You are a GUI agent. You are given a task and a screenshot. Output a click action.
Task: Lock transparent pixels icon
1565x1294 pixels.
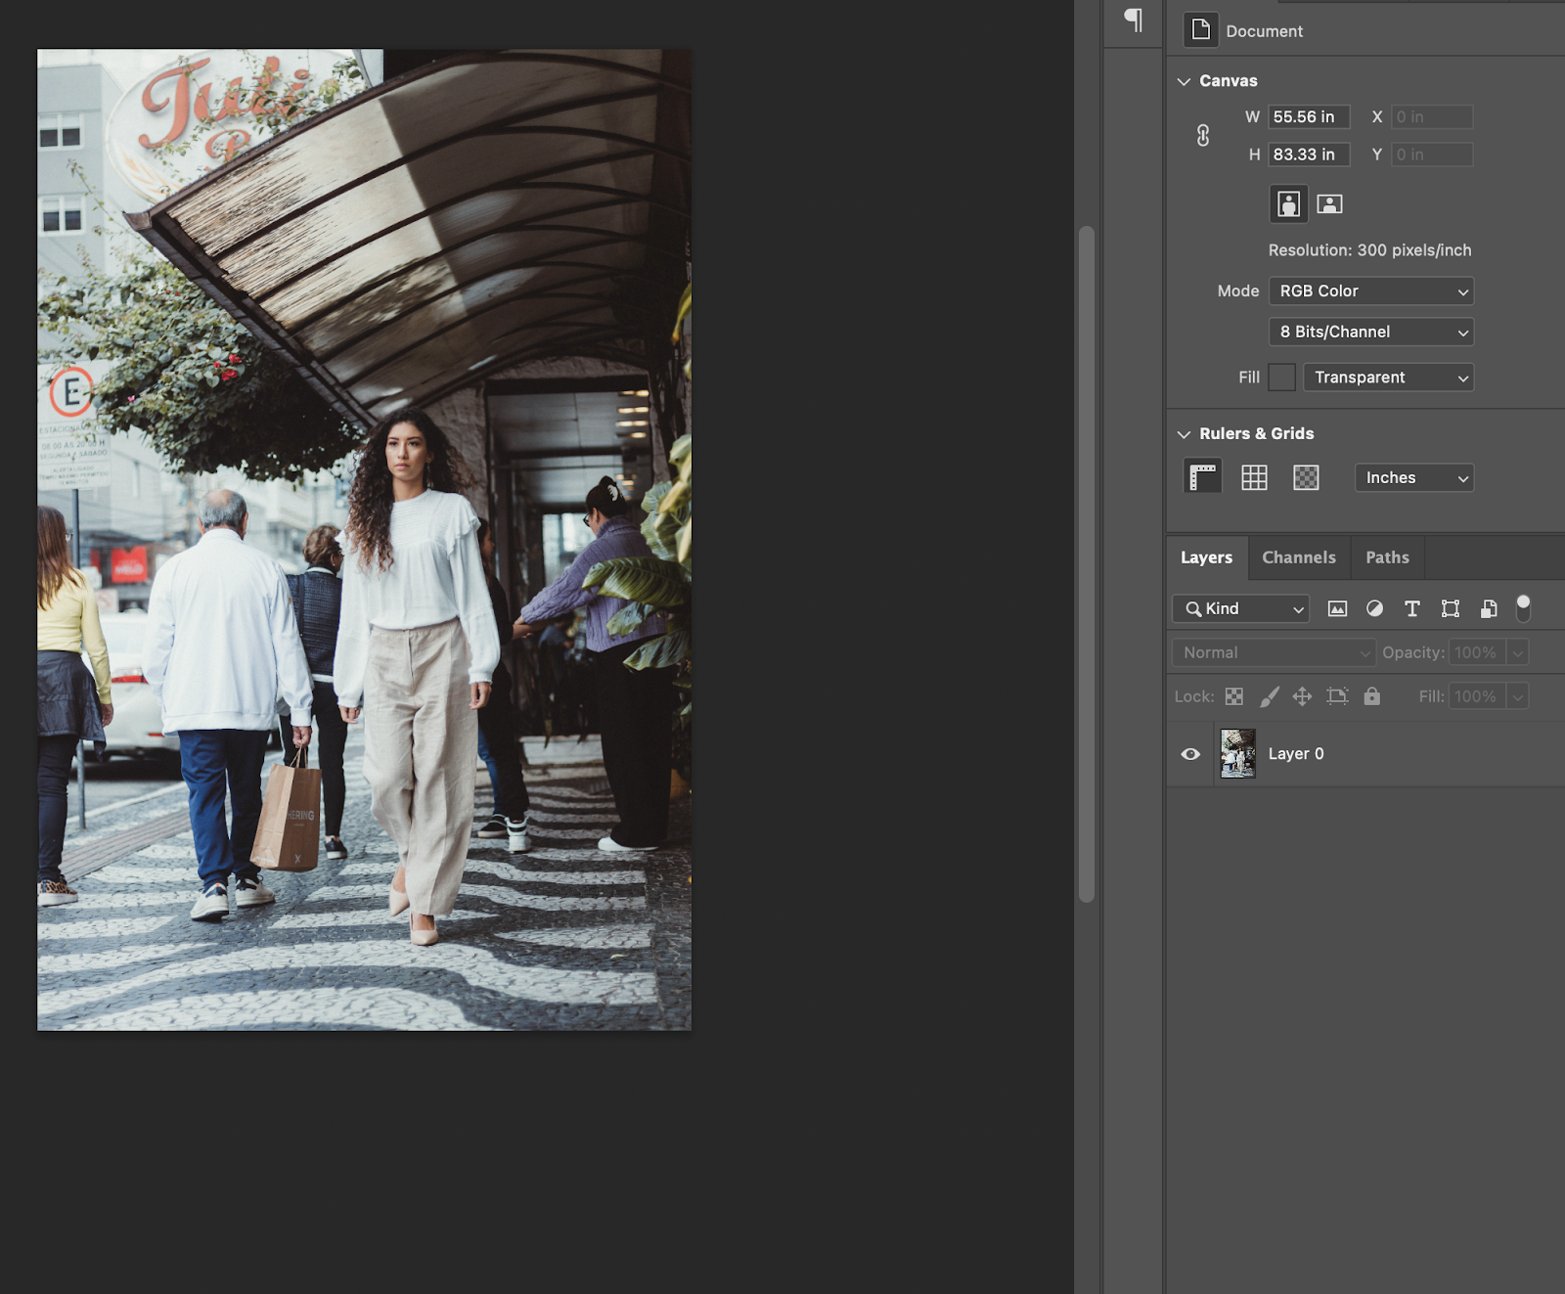tap(1234, 696)
